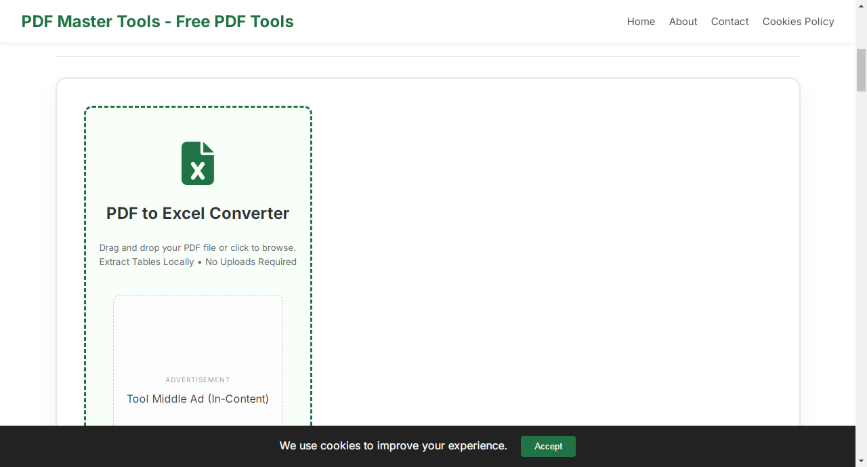The image size is (867, 467).
Task: Open the Home navigation link
Action: click(641, 22)
